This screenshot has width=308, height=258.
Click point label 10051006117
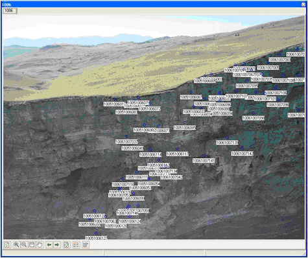(x=178, y=154)
